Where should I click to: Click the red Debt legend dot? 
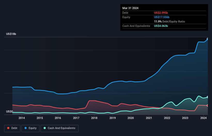pos(8,128)
